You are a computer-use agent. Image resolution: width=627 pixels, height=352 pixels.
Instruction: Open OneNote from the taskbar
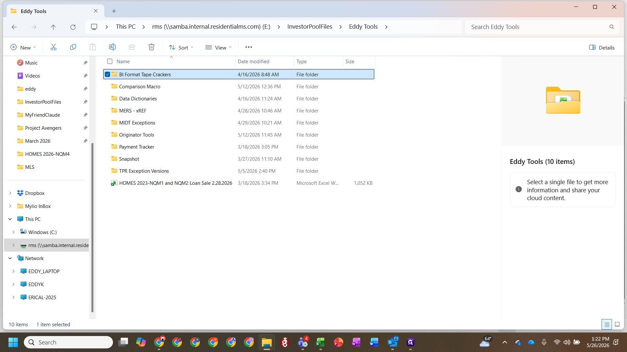click(356, 342)
